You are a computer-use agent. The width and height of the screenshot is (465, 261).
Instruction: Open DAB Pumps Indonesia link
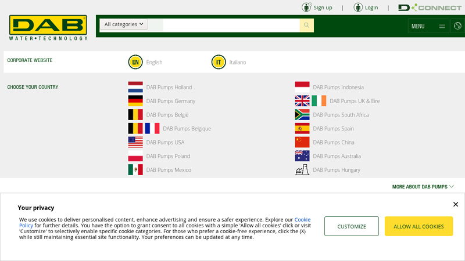point(338,88)
